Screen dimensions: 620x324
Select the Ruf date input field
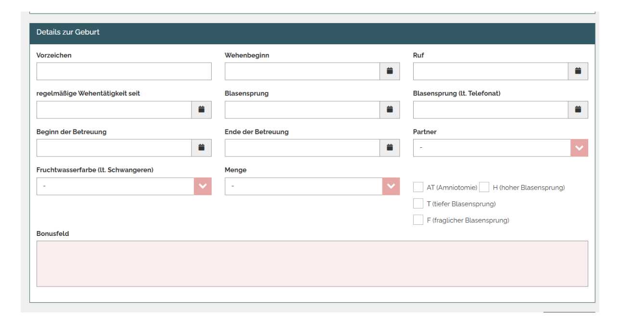(491, 71)
